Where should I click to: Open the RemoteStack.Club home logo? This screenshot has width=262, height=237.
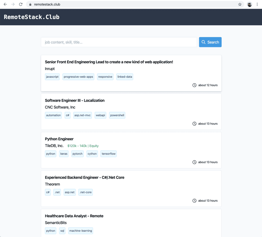point(31,17)
